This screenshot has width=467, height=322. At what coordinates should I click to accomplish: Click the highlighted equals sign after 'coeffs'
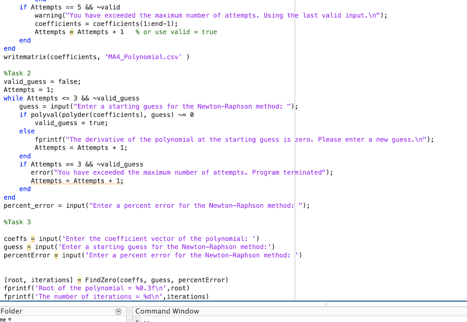[33, 239]
